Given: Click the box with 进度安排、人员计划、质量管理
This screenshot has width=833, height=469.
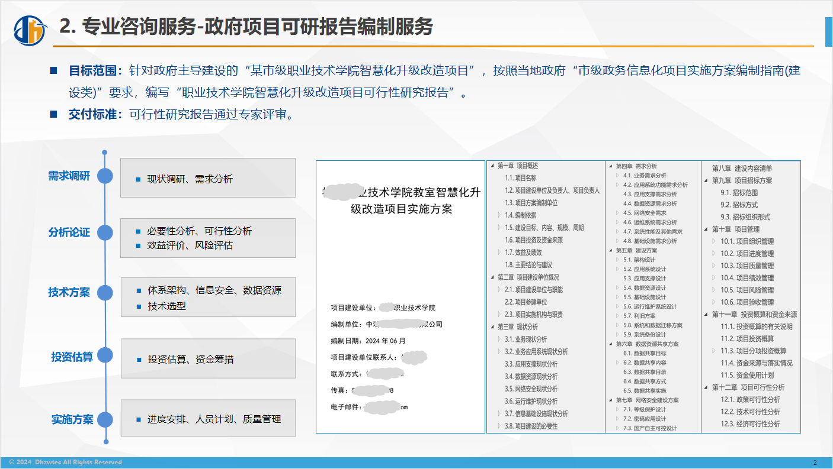Looking at the screenshot, I should (208, 418).
